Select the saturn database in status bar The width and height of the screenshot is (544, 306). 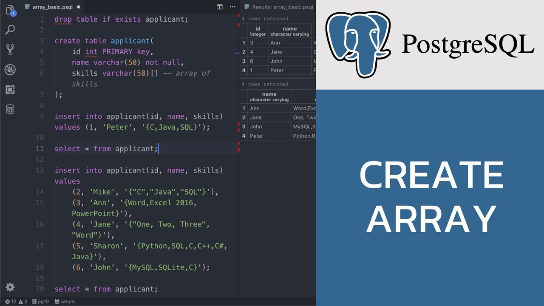(64, 301)
